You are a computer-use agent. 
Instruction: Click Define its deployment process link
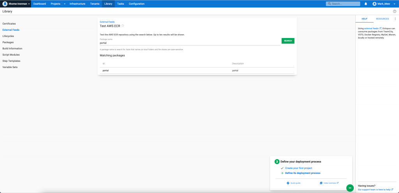coord(302,173)
